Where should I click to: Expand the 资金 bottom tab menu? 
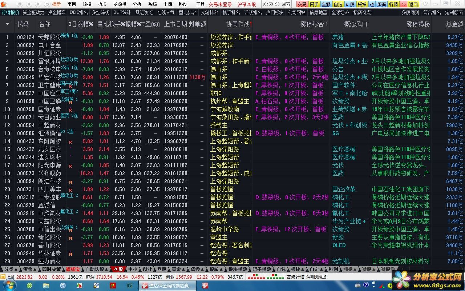[30, 269]
